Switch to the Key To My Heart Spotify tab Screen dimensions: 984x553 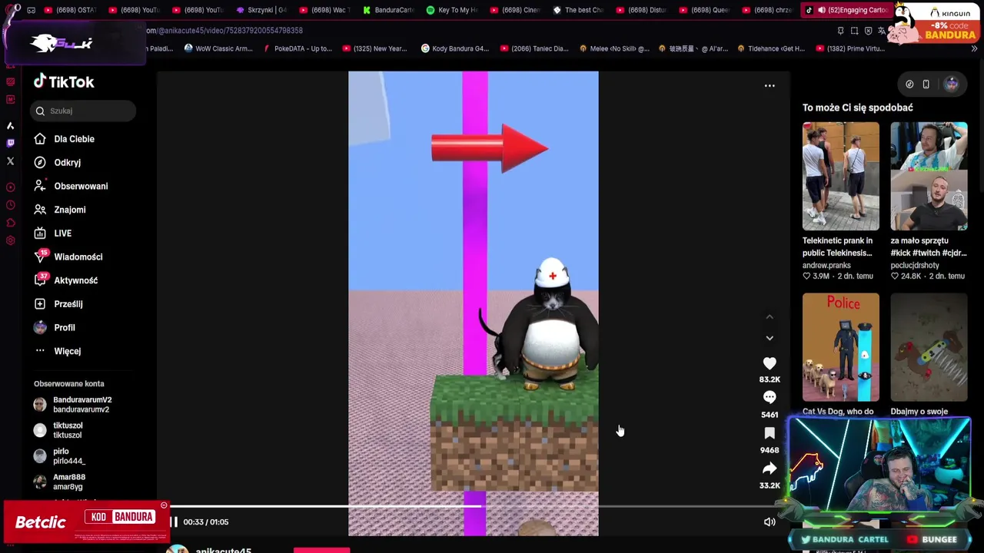coord(451,10)
